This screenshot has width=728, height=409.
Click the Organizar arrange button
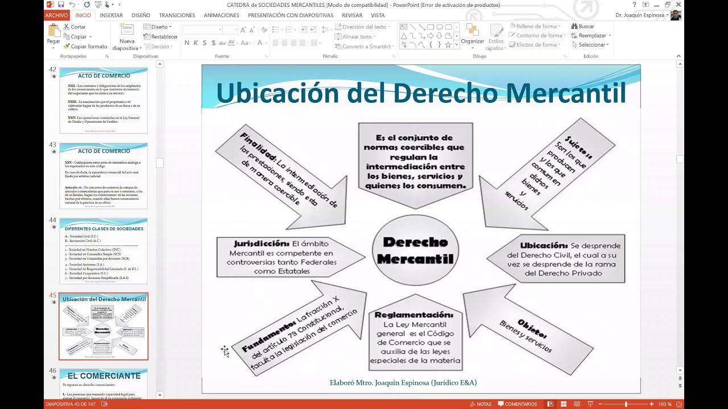[473, 35]
